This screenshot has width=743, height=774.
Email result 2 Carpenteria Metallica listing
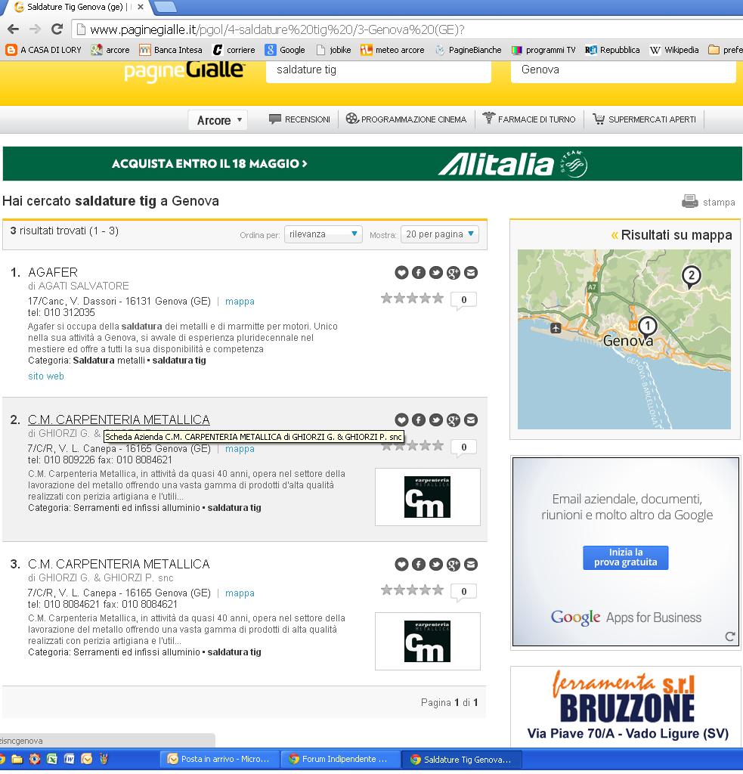471,420
